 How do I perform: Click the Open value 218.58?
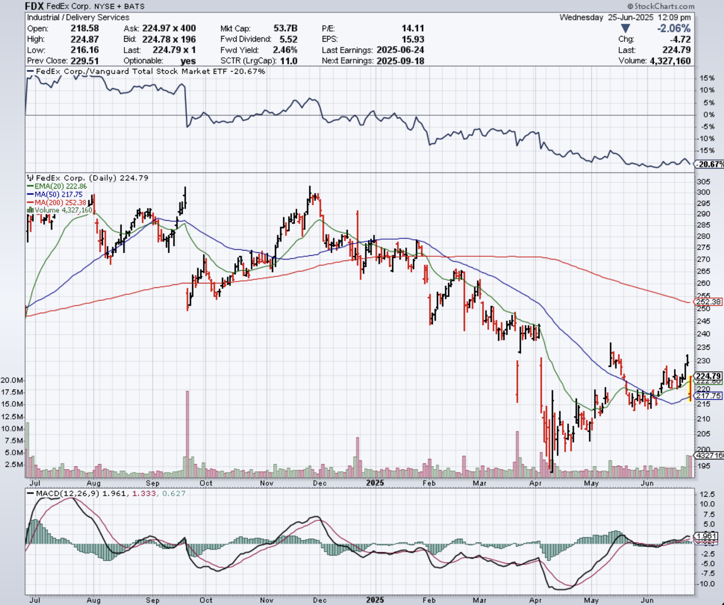point(85,29)
